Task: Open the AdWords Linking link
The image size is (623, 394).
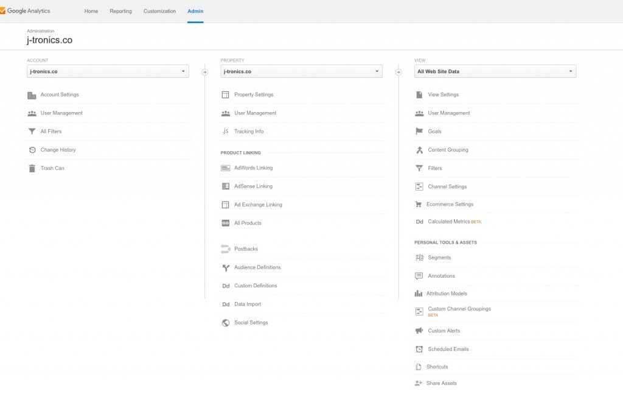Action: point(253,168)
